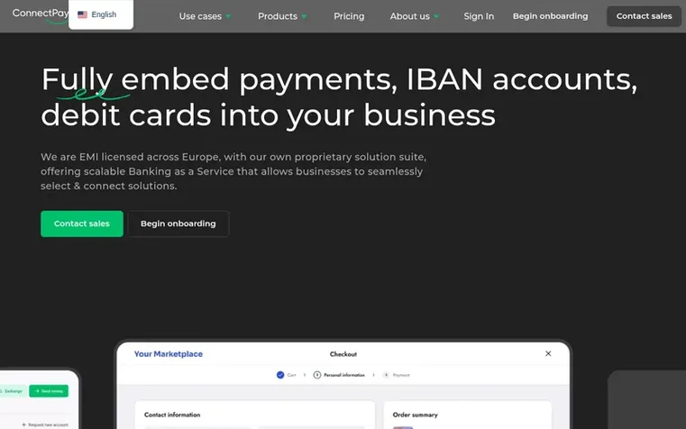The image size is (686, 429).
Task: Click the blue Cart step checkmark
Action: click(x=280, y=375)
